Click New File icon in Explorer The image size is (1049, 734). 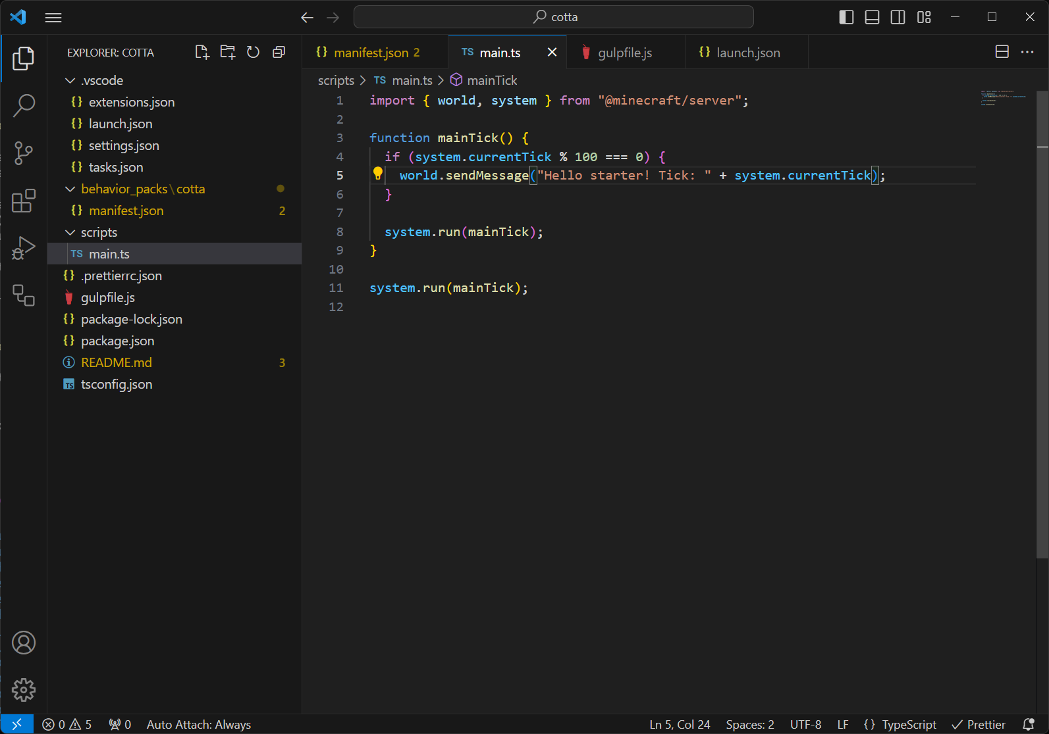[202, 52]
